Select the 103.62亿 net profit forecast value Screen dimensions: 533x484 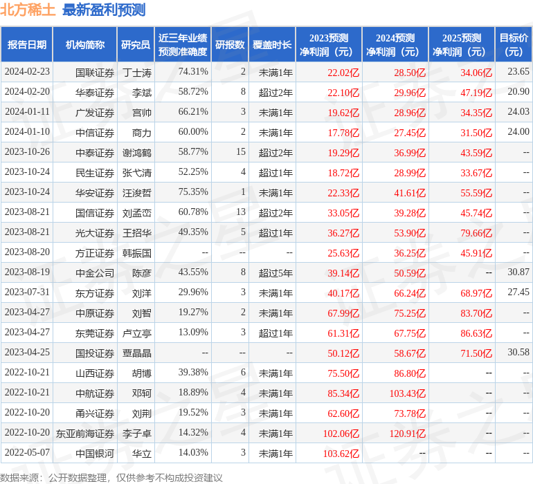342,454
